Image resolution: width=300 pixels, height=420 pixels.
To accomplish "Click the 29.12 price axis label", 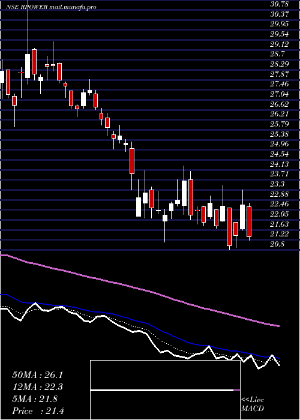I will (280, 44).
